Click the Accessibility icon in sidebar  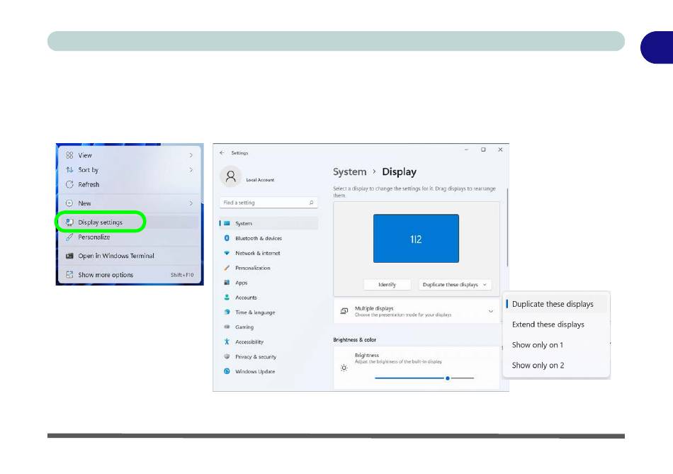227,342
